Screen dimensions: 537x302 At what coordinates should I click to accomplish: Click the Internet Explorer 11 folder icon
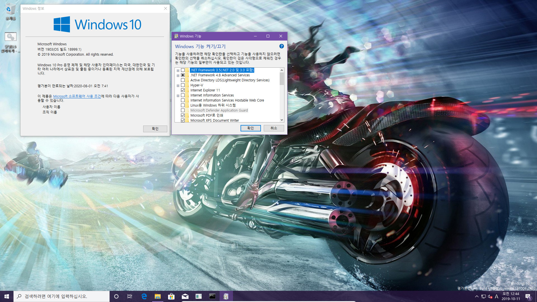coord(187,90)
